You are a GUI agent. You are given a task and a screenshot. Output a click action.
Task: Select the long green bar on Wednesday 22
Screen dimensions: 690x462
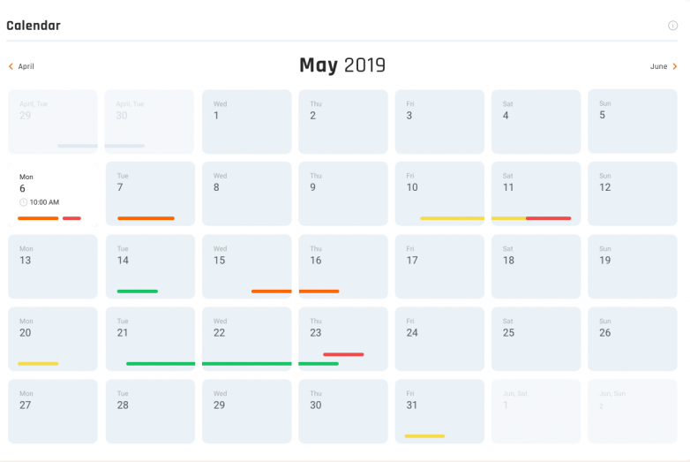(246, 364)
